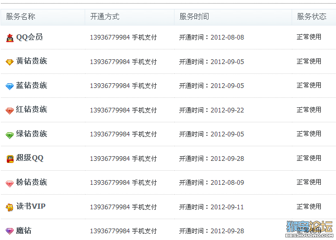Open the 黄钻贵族 service name
The image size is (336, 240).
click(x=31, y=61)
